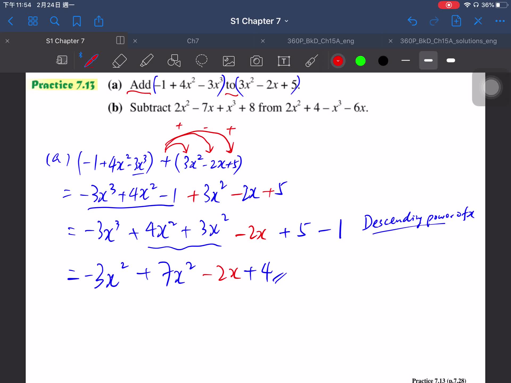Select the Eraser tool
511x383 pixels.
[x=119, y=61]
